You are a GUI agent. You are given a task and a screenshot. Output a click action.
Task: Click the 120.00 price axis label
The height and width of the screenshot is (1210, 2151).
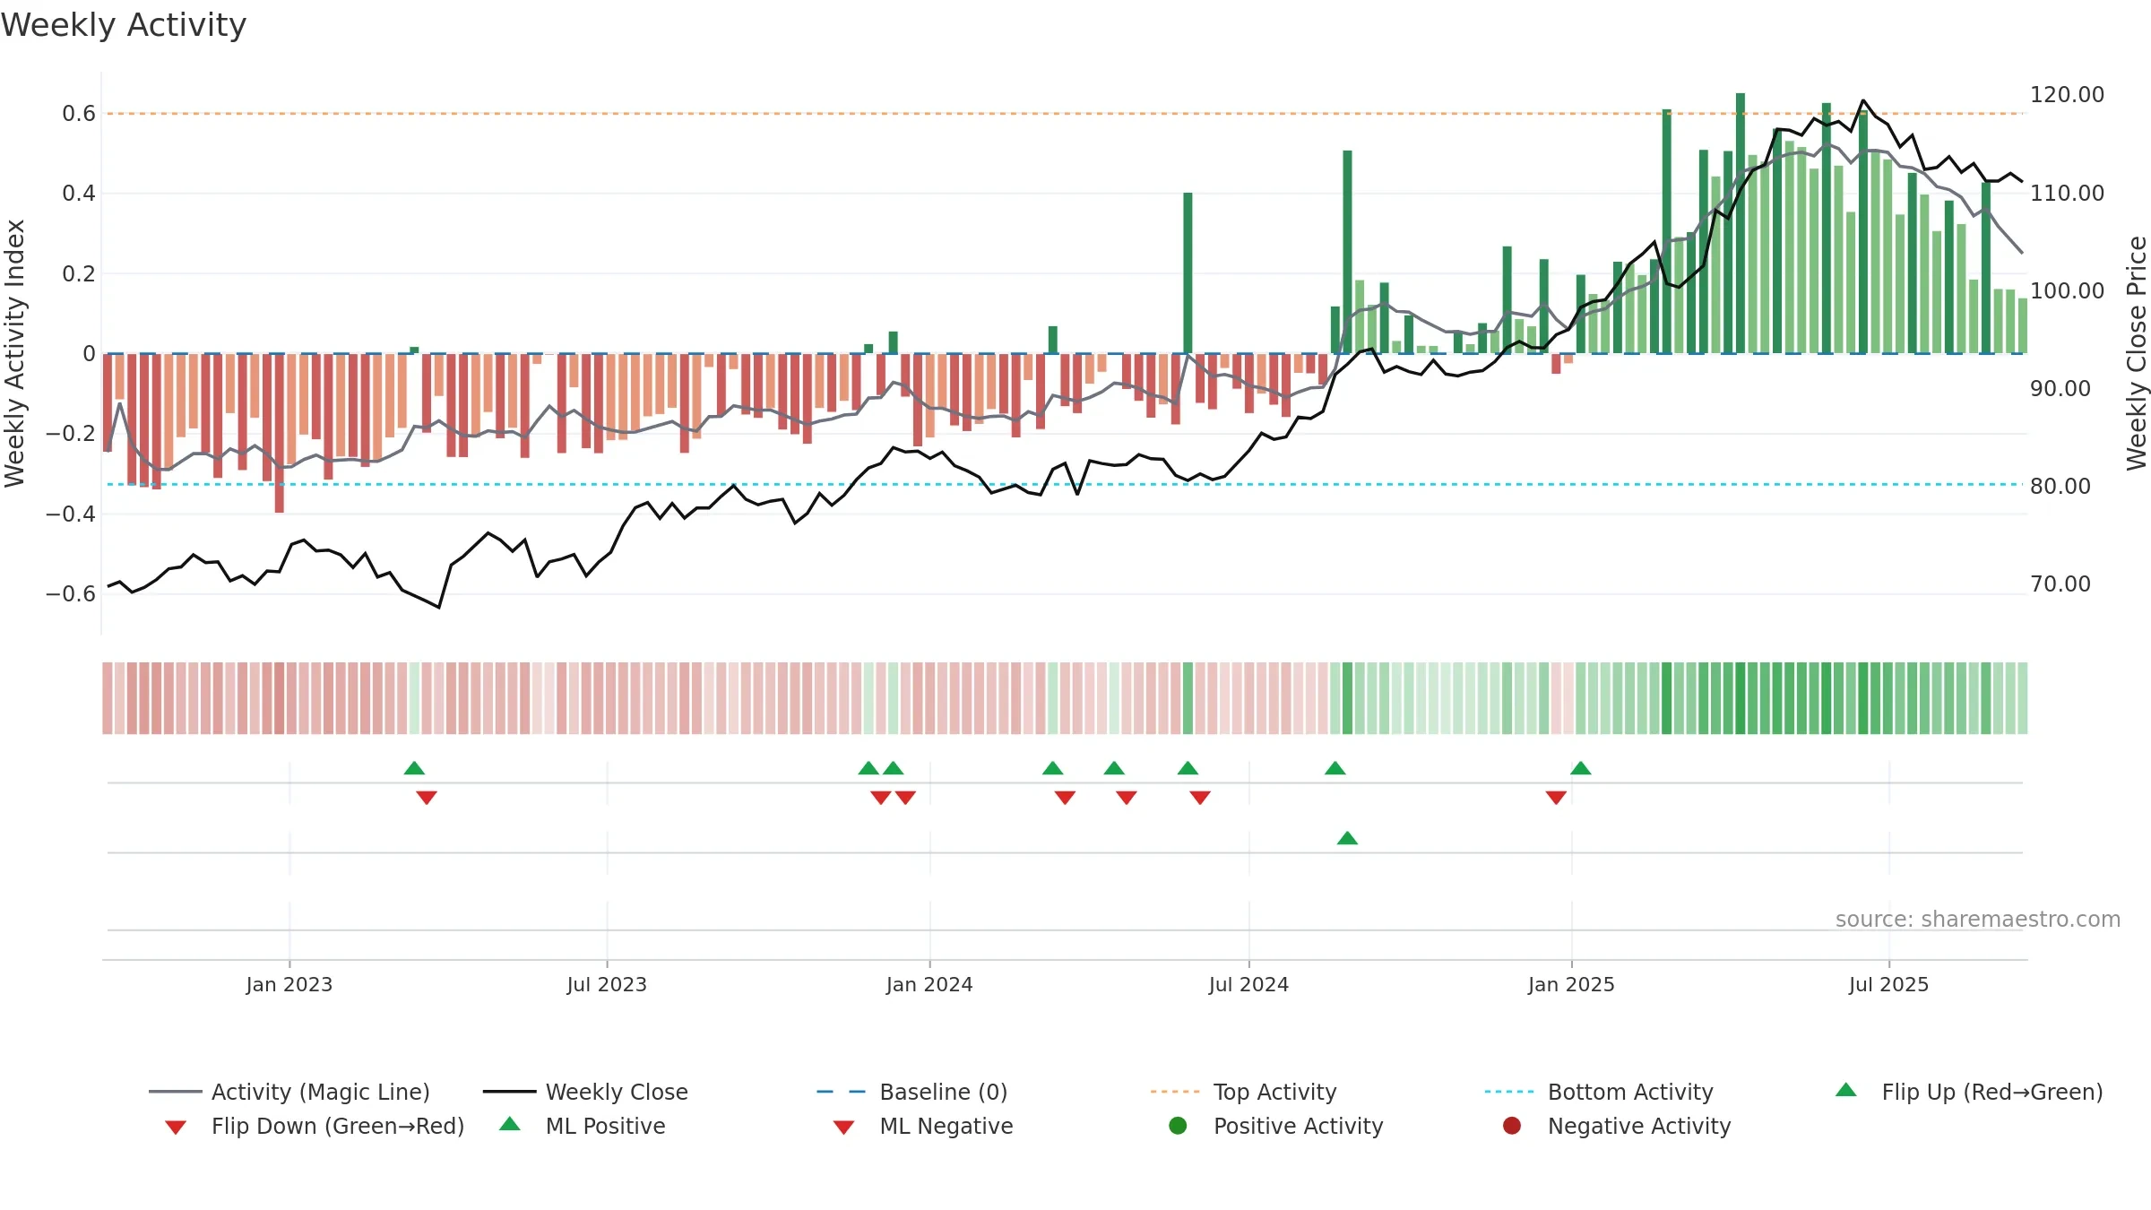click(x=2067, y=95)
